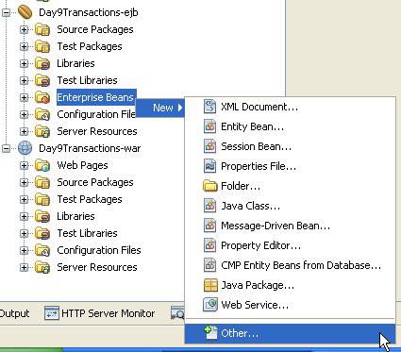
Task: Expand Source Packages under Day9Transactions-war
Action: [x=24, y=182]
